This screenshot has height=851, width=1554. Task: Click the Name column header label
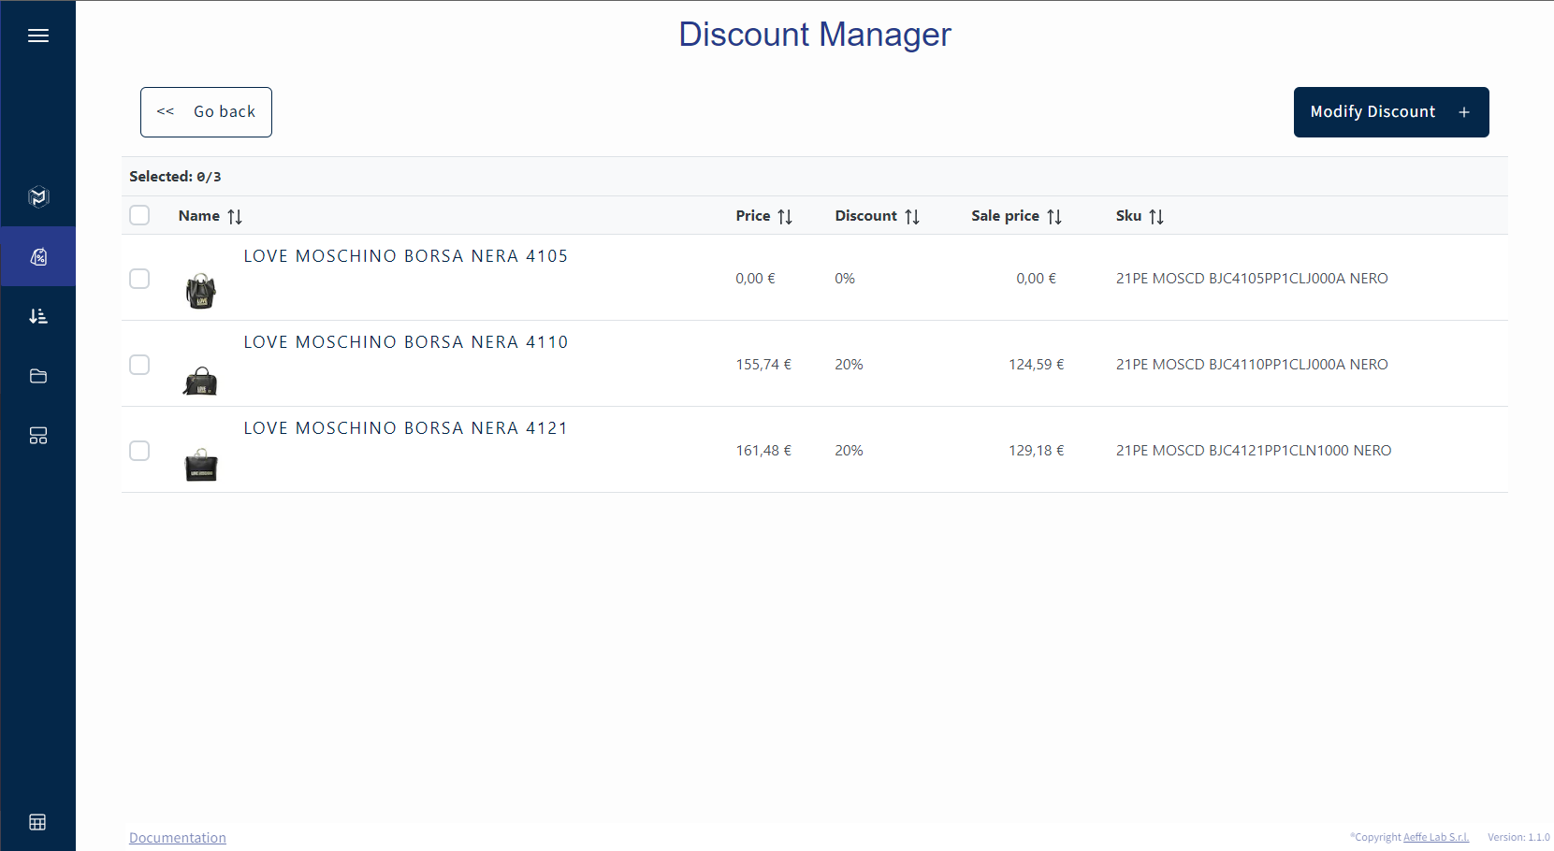pos(199,216)
